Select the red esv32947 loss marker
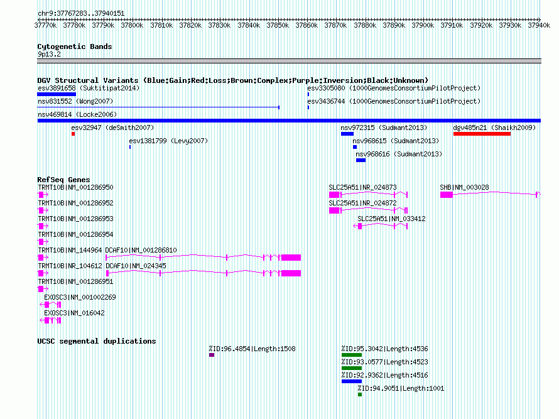This screenshot has width=559, height=419. (x=73, y=134)
